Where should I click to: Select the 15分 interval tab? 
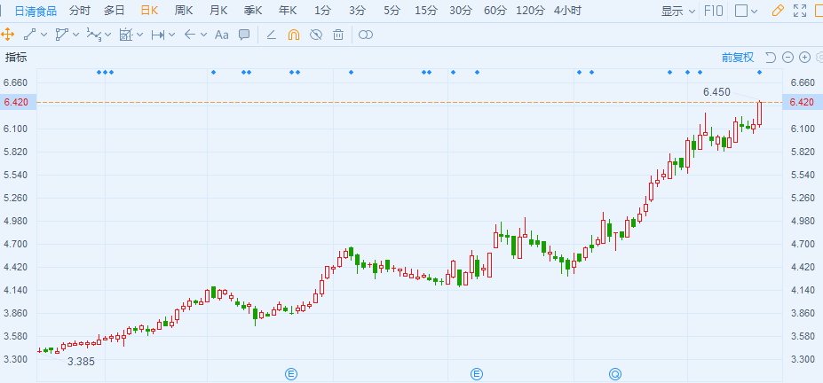(425, 11)
